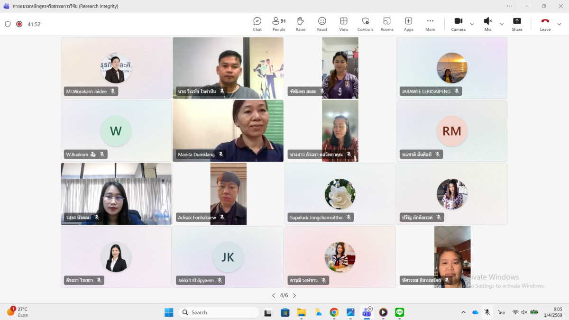Expand mic options dropdown arrow
The image size is (569, 320).
(502, 24)
